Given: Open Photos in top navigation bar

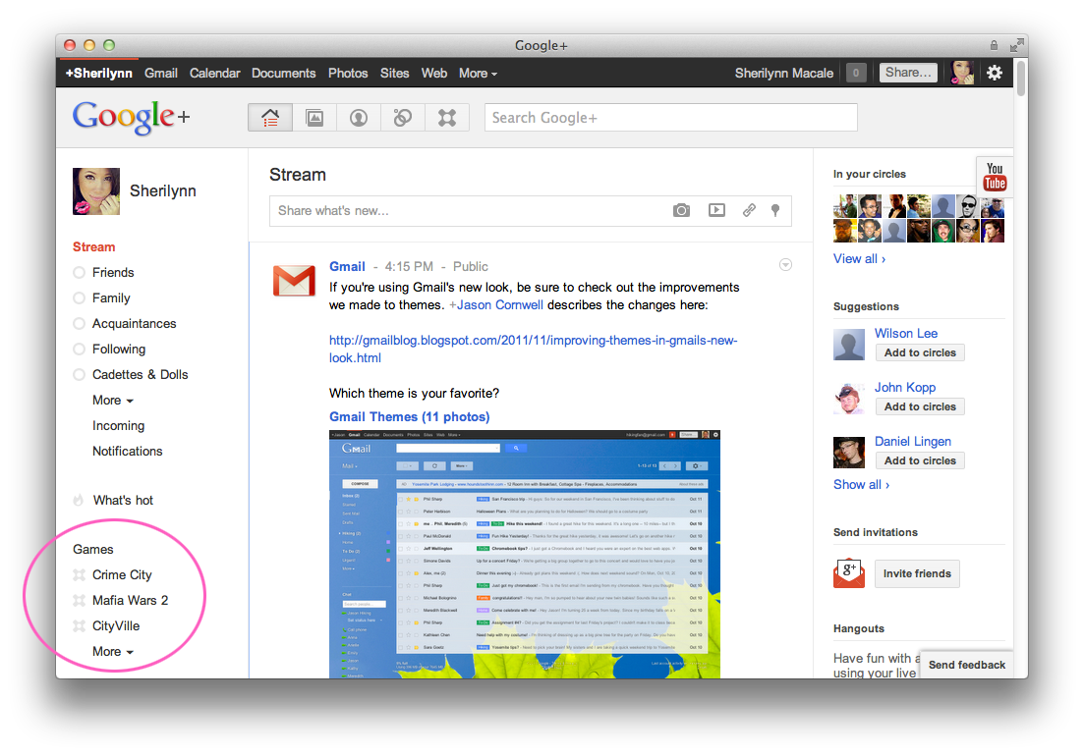Looking at the screenshot, I should coord(348,74).
